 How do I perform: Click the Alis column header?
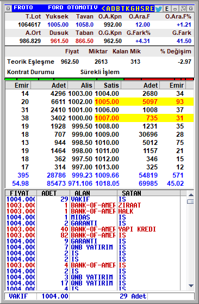click(82, 86)
